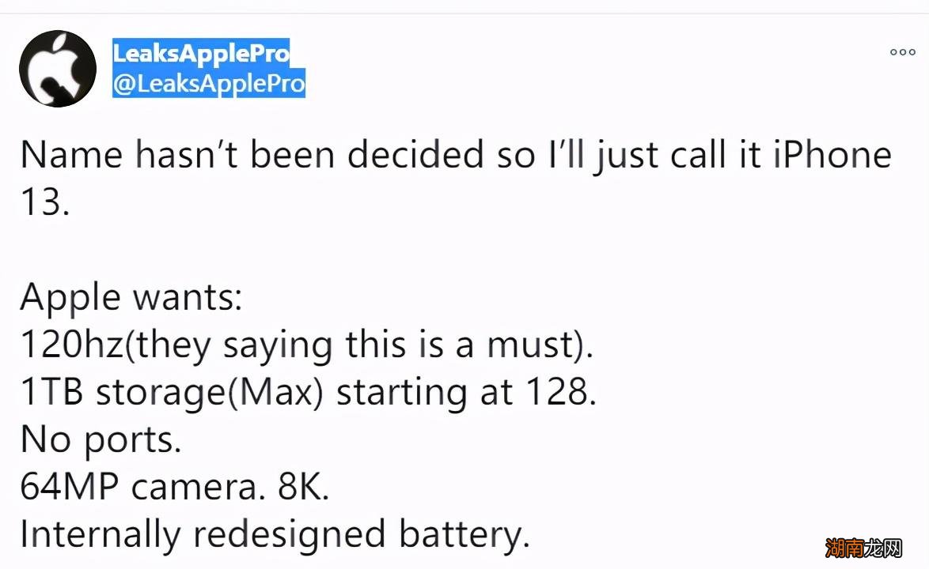Click the word "battery." at the tweet's end

click(464, 534)
